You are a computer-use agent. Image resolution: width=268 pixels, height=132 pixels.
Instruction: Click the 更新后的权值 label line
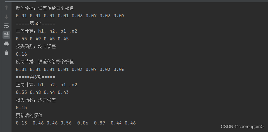coord(29,116)
